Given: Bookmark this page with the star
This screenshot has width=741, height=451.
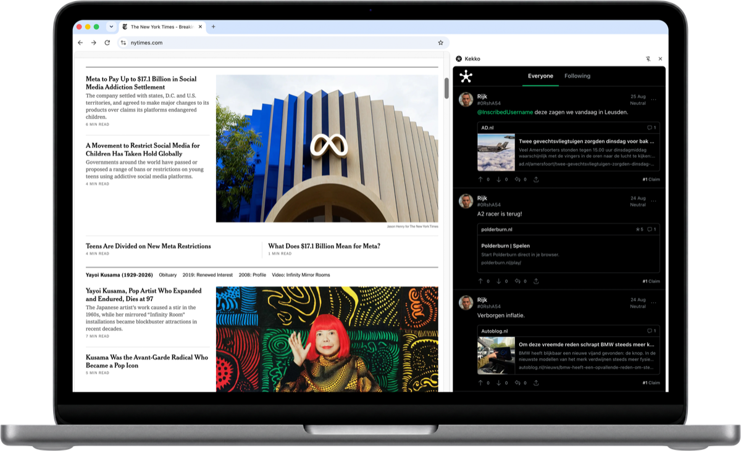Looking at the screenshot, I should coord(440,43).
